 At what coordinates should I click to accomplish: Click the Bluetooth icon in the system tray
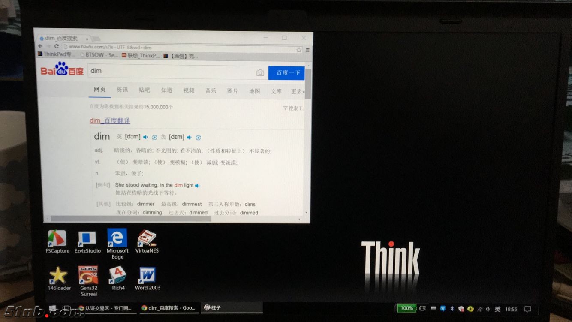453,308
